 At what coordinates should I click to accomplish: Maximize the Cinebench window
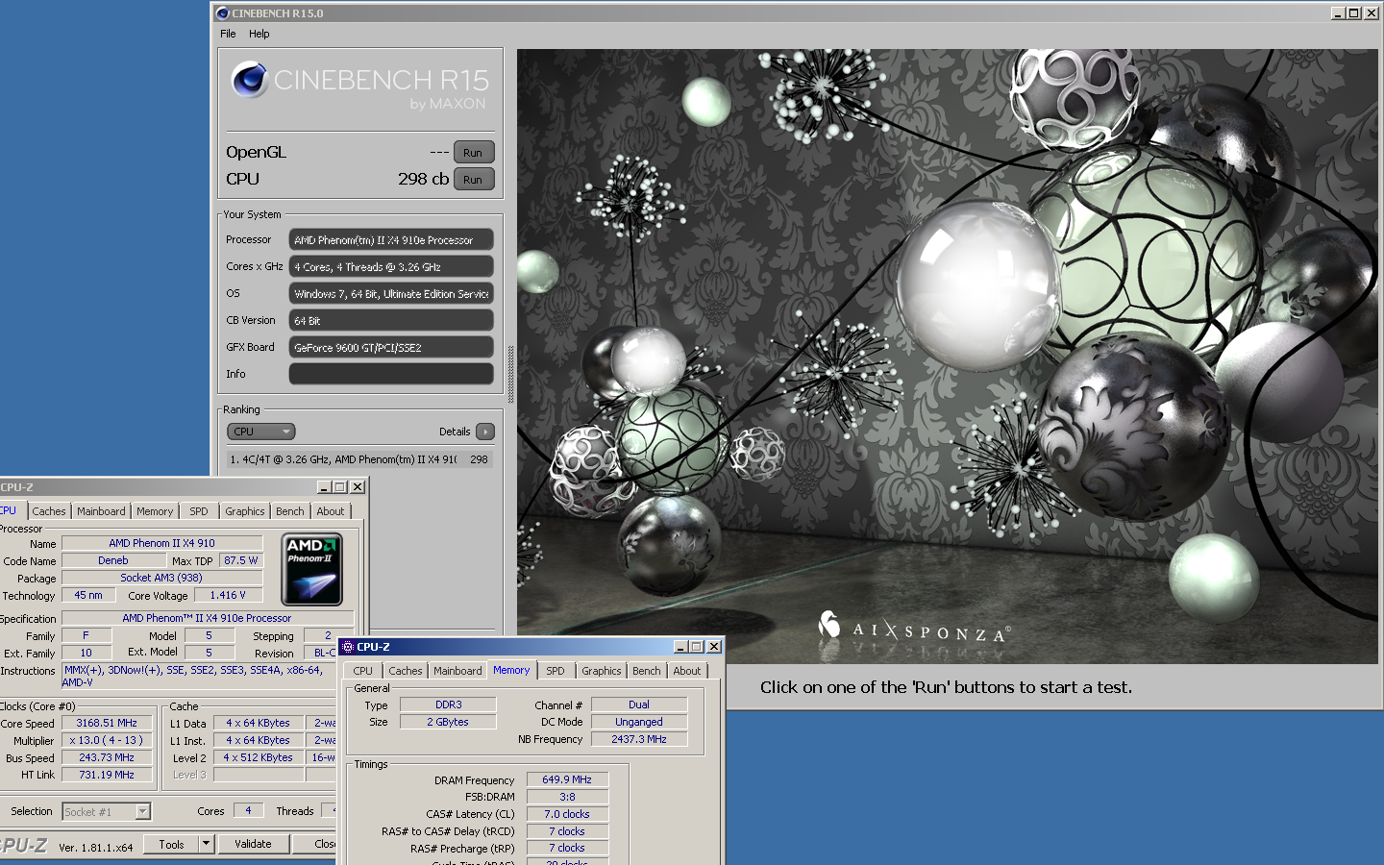[1353, 13]
